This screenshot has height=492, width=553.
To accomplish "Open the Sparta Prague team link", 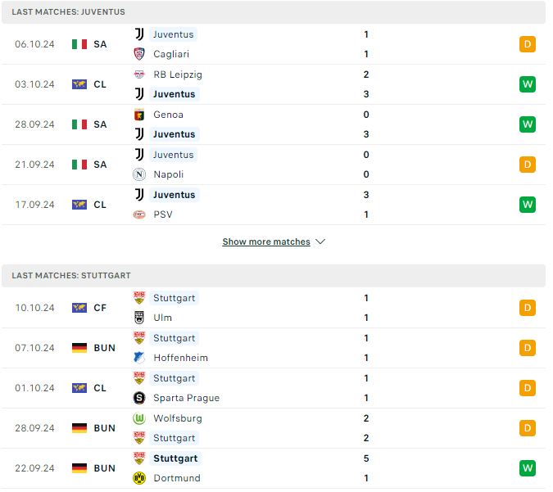I will pos(187,398).
